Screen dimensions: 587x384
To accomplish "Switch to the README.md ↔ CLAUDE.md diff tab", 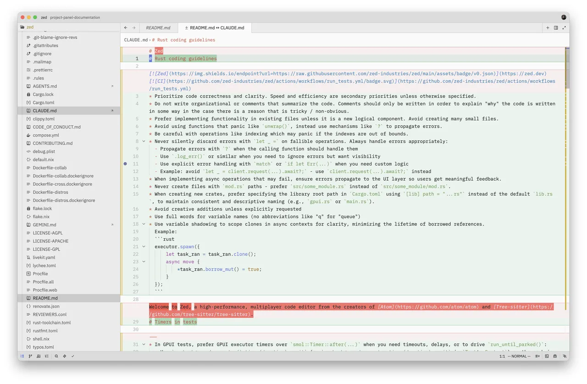I will [215, 27].
